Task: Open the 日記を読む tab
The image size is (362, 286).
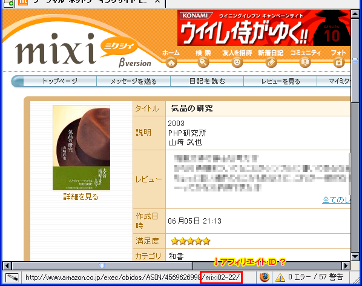Action: pyautogui.click(x=207, y=81)
